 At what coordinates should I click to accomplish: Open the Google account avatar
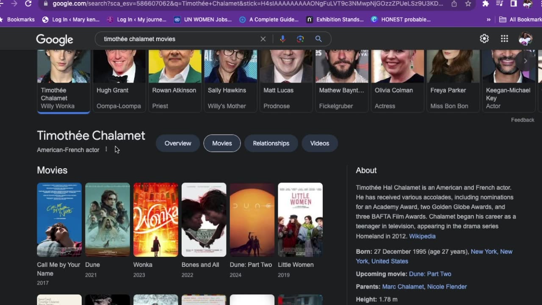tap(525, 39)
